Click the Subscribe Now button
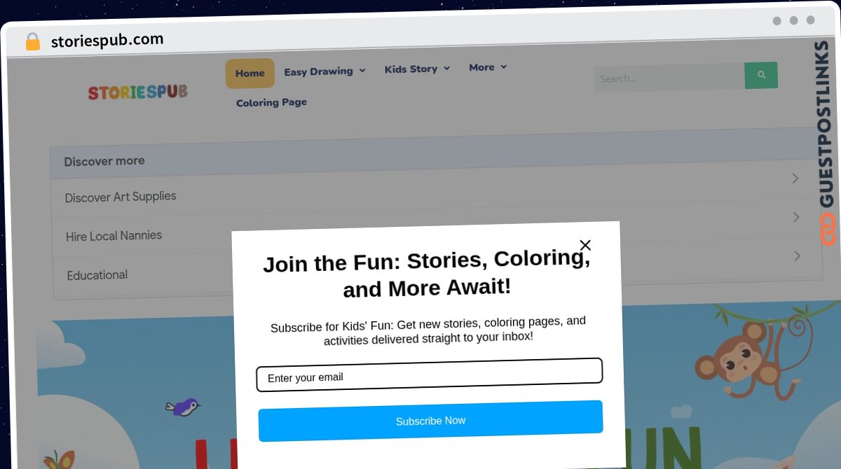Screen dimensions: 841x469 click(x=430, y=421)
